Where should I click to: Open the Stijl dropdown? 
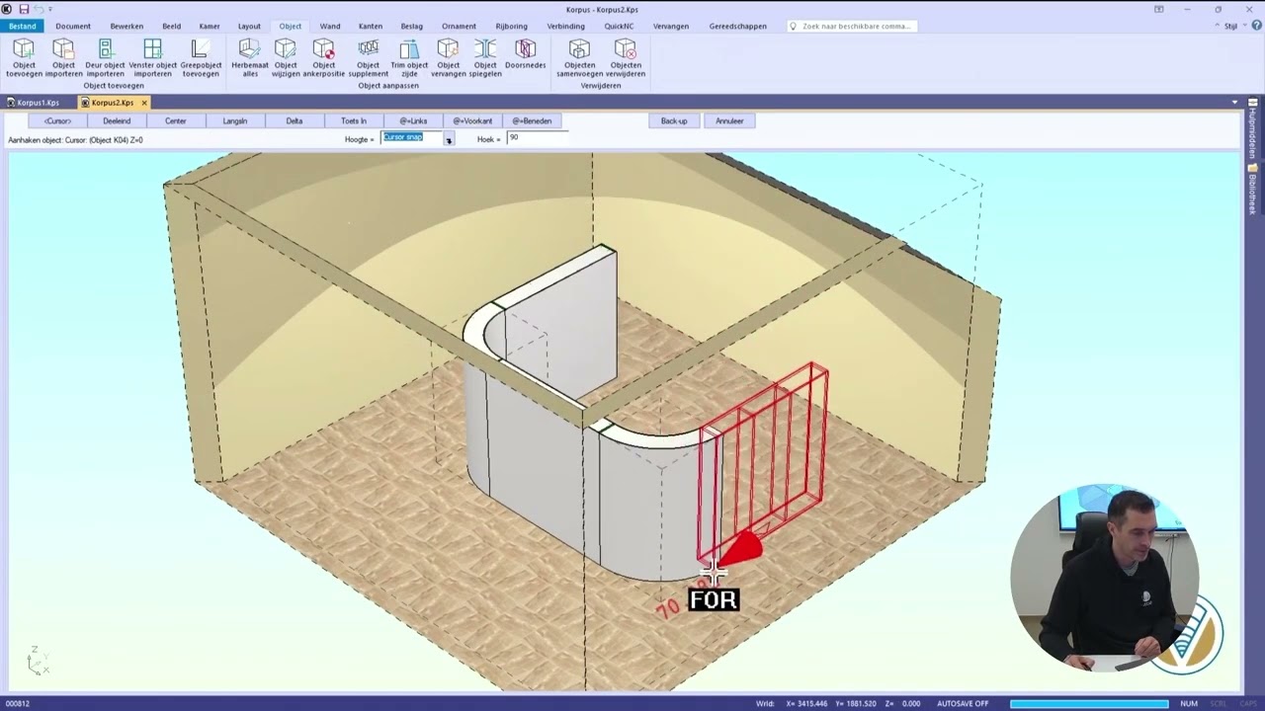[x=1234, y=26]
